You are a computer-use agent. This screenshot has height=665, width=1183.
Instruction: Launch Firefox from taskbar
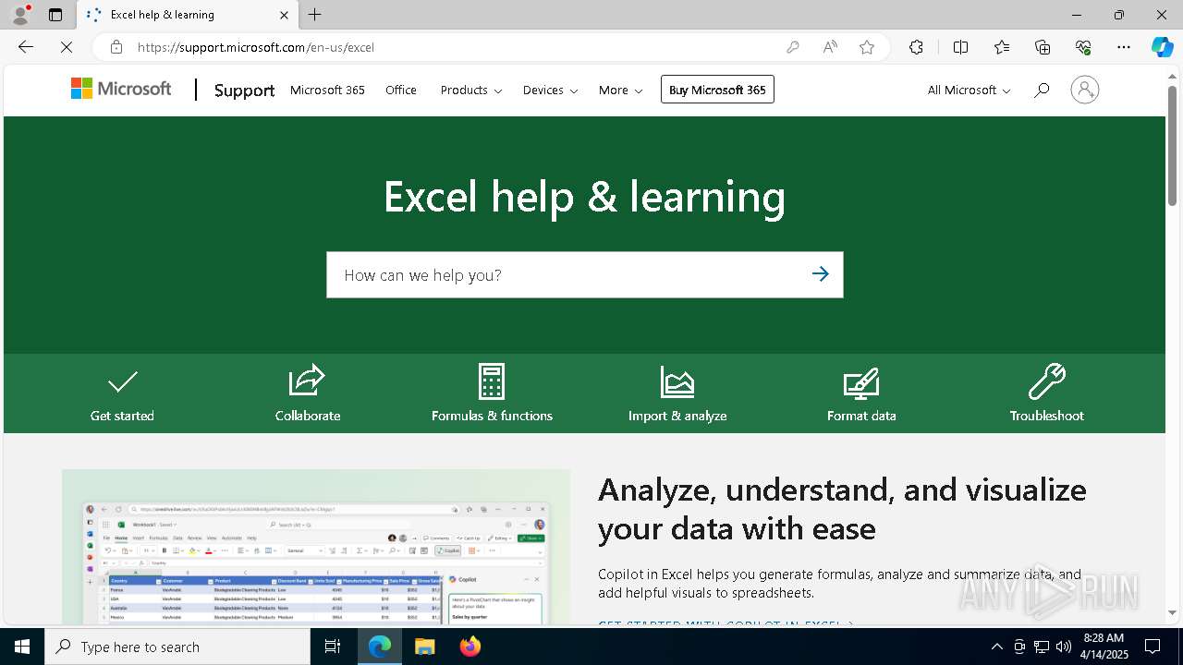[x=470, y=647]
